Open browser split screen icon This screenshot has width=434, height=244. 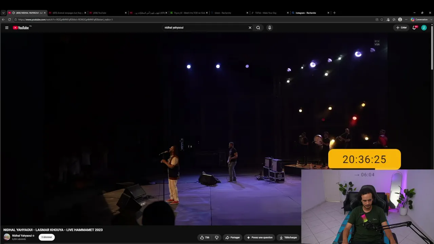(377, 20)
